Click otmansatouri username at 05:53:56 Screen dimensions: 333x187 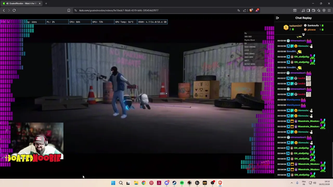(298, 41)
